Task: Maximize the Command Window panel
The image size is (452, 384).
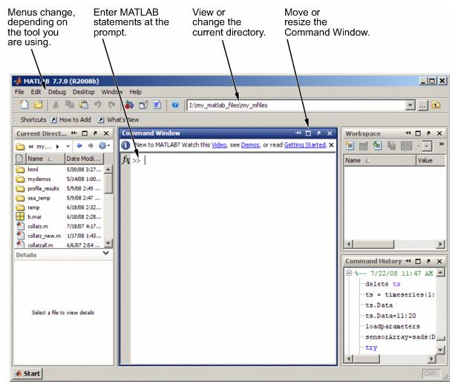Action: point(308,133)
